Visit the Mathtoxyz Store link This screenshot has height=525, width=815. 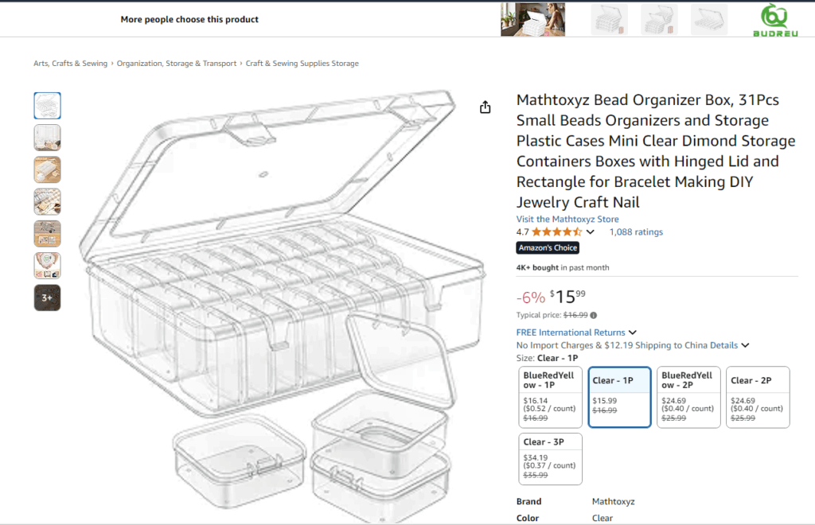pyautogui.click(x=567, y=220)
